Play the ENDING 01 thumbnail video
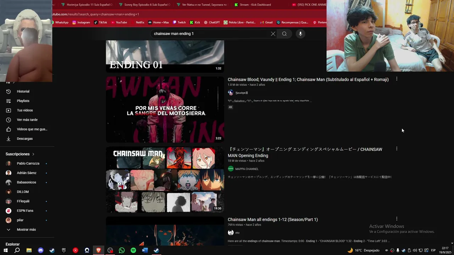Image resolution: width=454 pixels, height=255 pixels. pyautogui.click(x=165, y=56)
